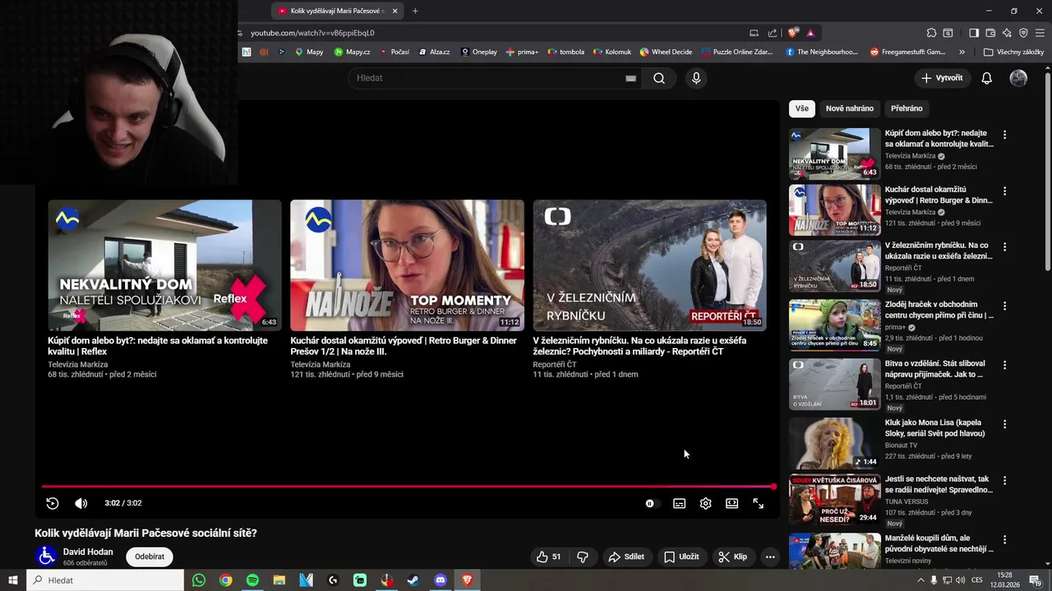Open sidebar thumbnail Kluk jako Mona Lisa
The image size is (1052, 591).
coord(834,443)
